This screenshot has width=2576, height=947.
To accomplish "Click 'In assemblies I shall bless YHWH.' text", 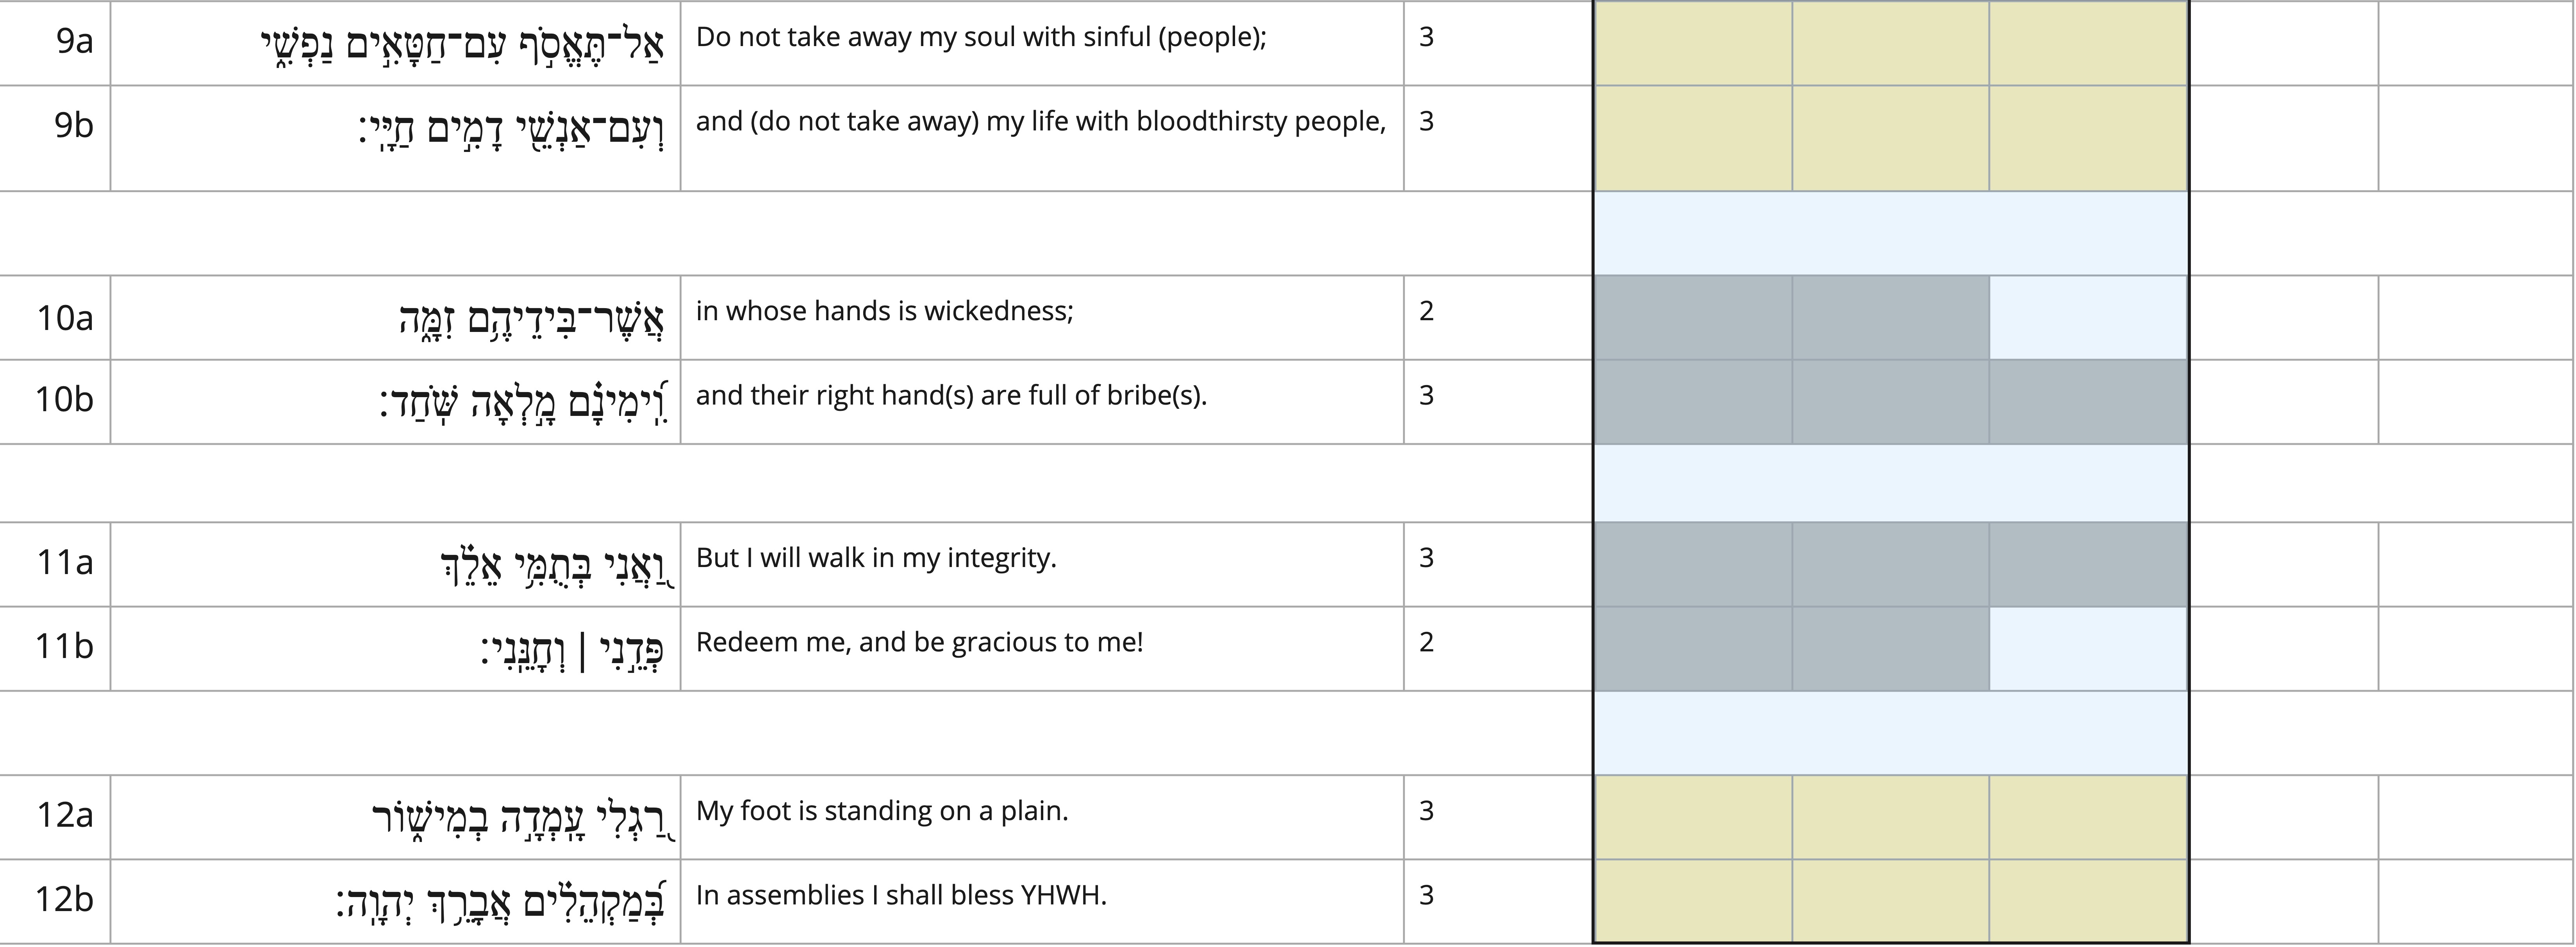I will (901, 895).
